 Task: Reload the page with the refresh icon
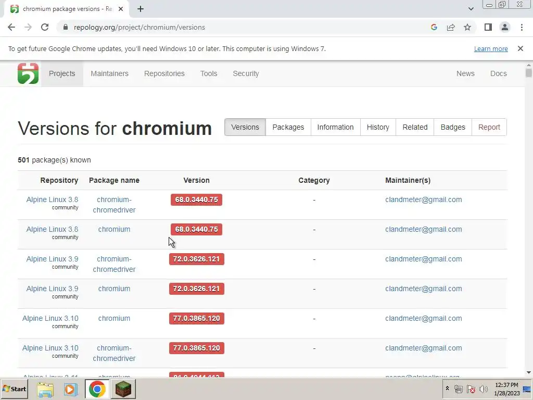click(x=45, y=27)
